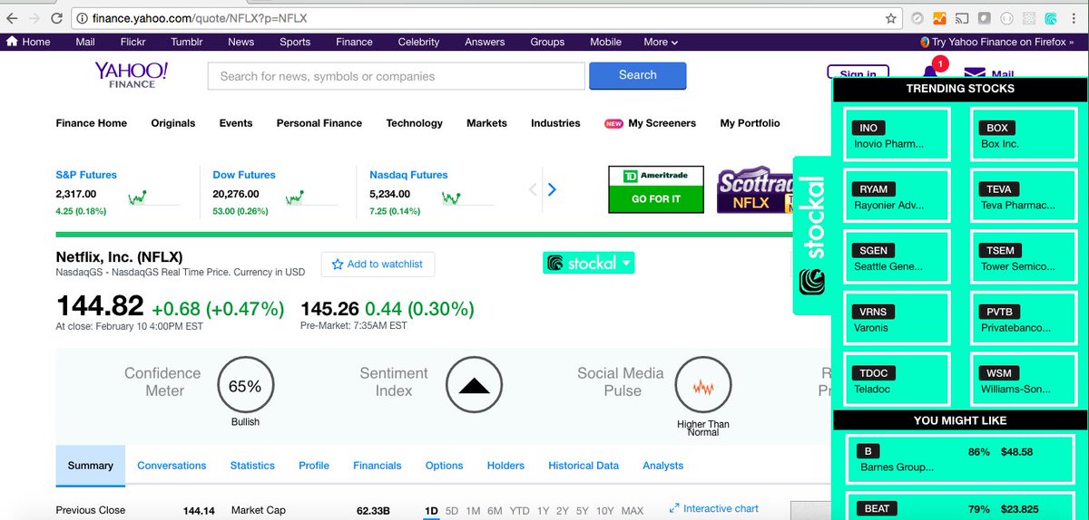This screenshot has width=1089, height=520.
Task: Click TD Ameritrade GO FOR IT ad
Action: click(x=656, y=189)
